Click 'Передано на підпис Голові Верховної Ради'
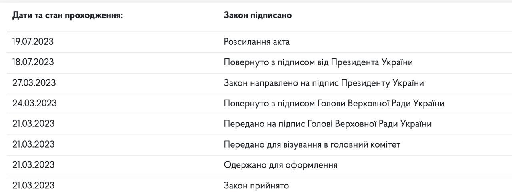Viewport: 512px width, 196px height. pos(328,124)
